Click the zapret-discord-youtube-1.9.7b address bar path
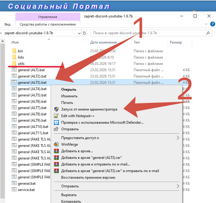This screenshot has height=203, width=216. click(29, 33)
